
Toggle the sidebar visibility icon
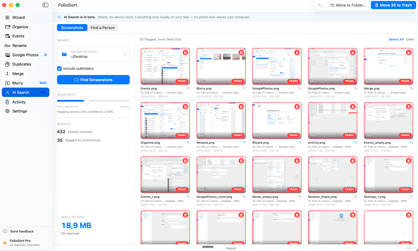tap(45, 5)
